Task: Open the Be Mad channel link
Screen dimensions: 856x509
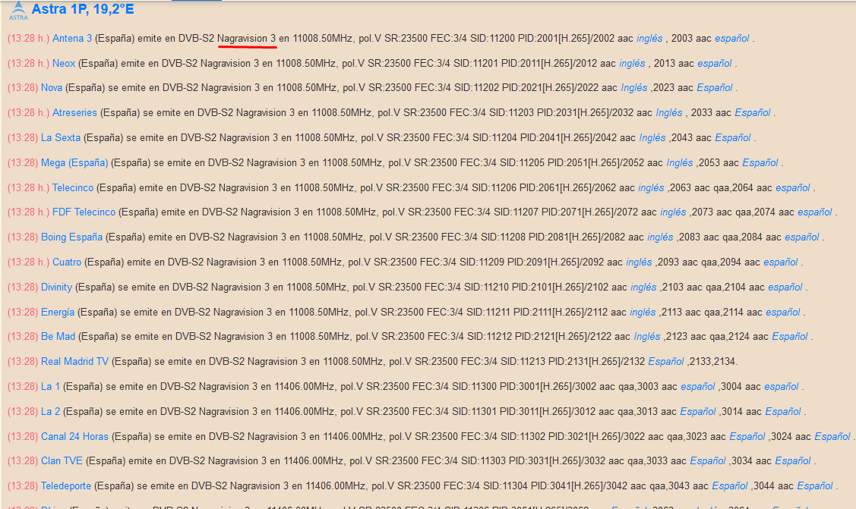Action: click(x=58, y=337)
